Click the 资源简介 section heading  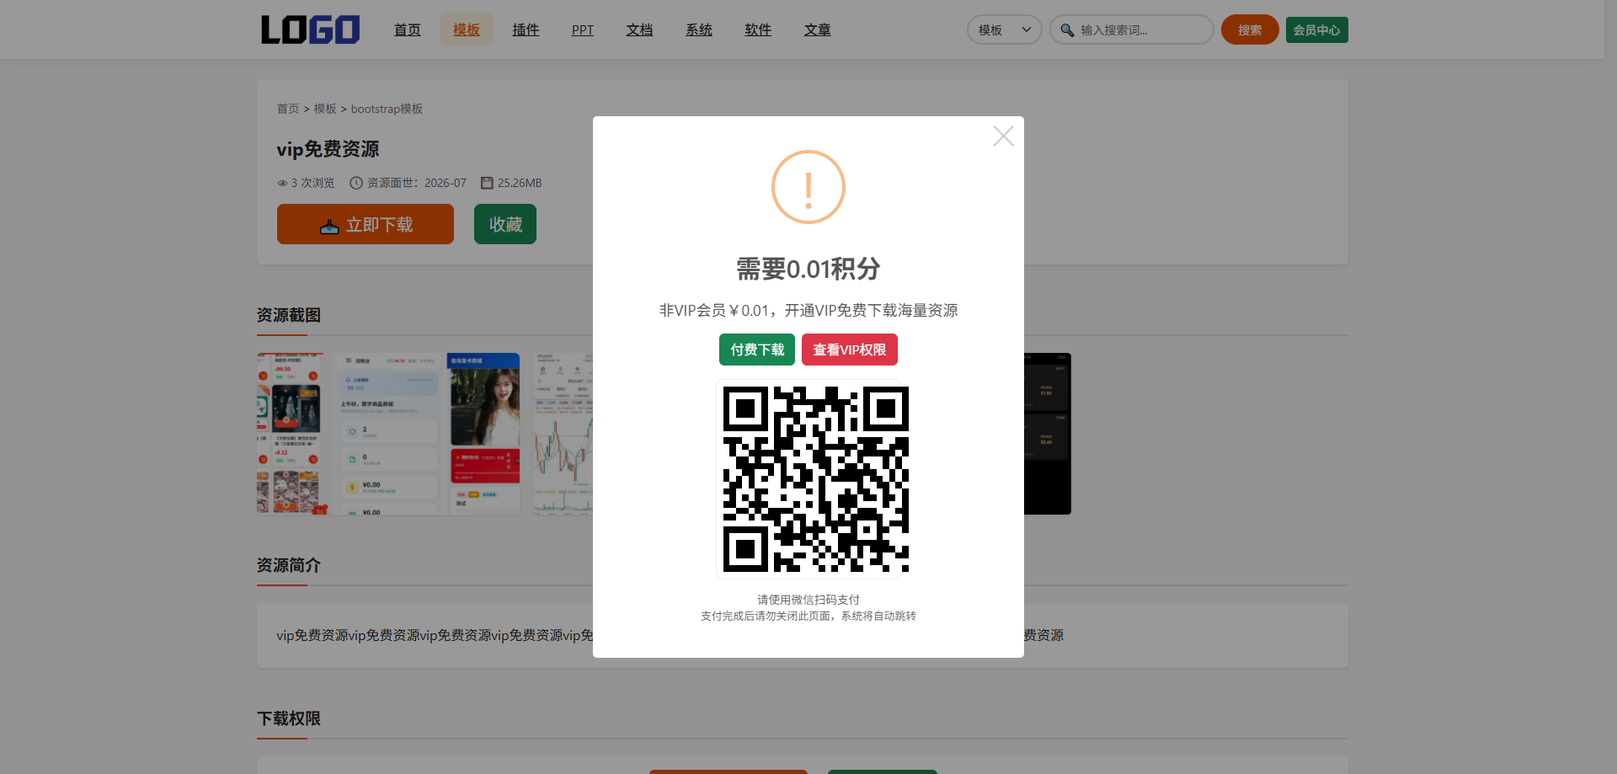[289, 565]
